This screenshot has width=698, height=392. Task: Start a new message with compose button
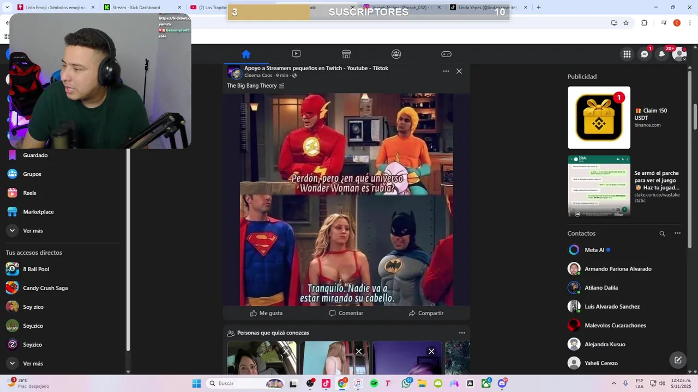[x=678, y=360]
